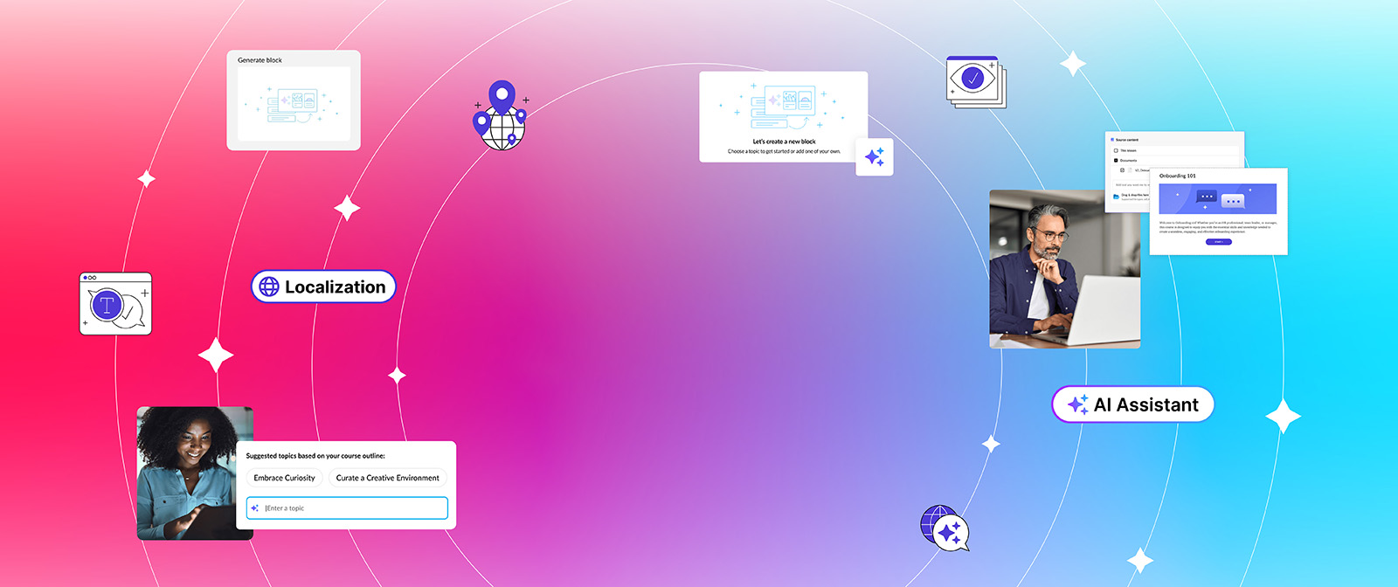Select the Embrace Curiosity topic chip
This screenshot has width=1398, height=587.
pos(285,478)
